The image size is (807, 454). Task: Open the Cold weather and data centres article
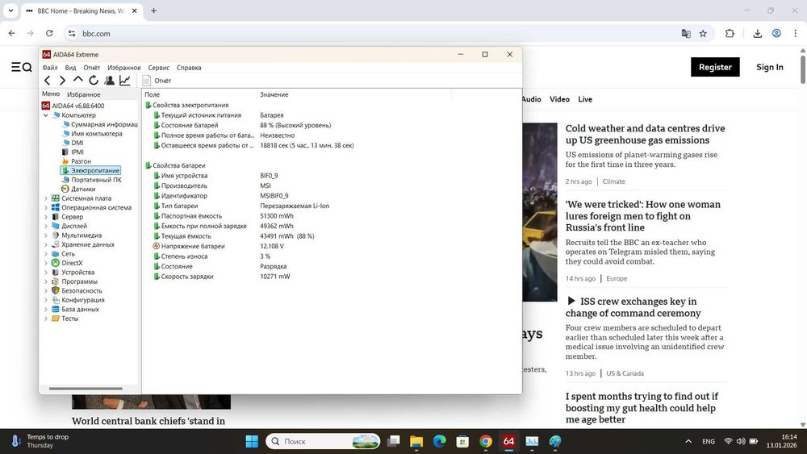pos(645,134)
